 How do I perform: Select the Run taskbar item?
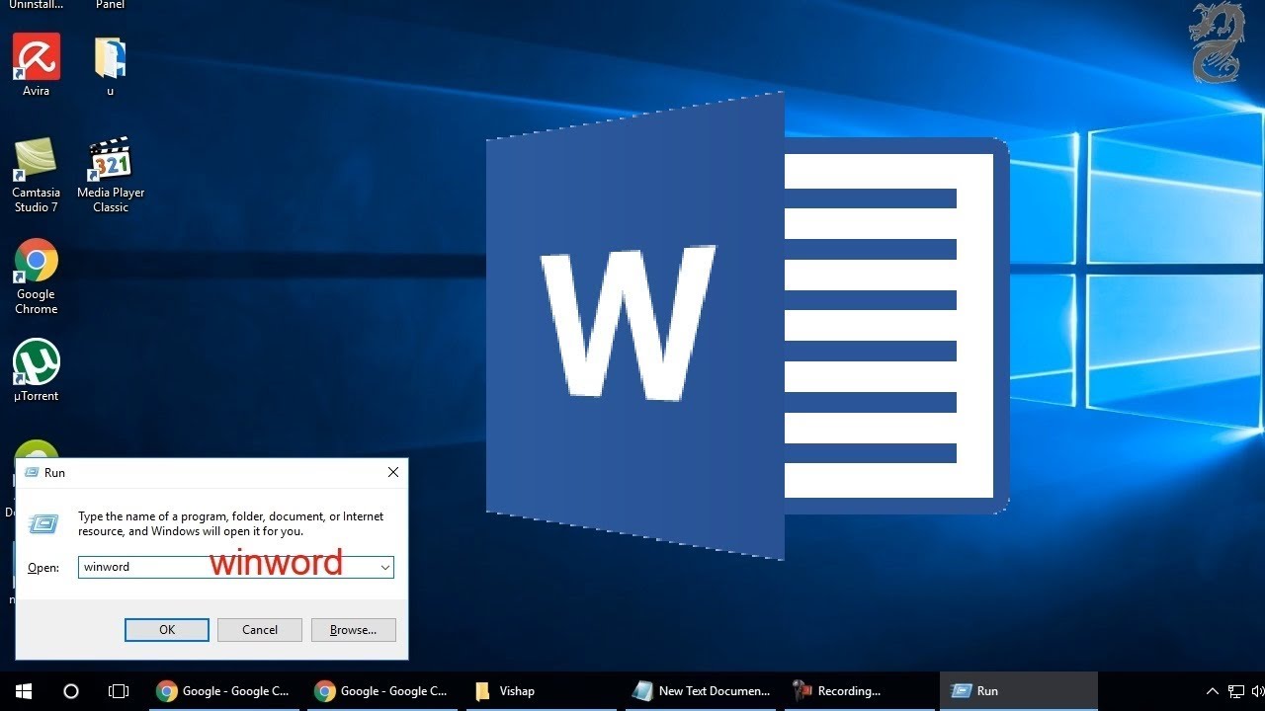coord(1019,691)
